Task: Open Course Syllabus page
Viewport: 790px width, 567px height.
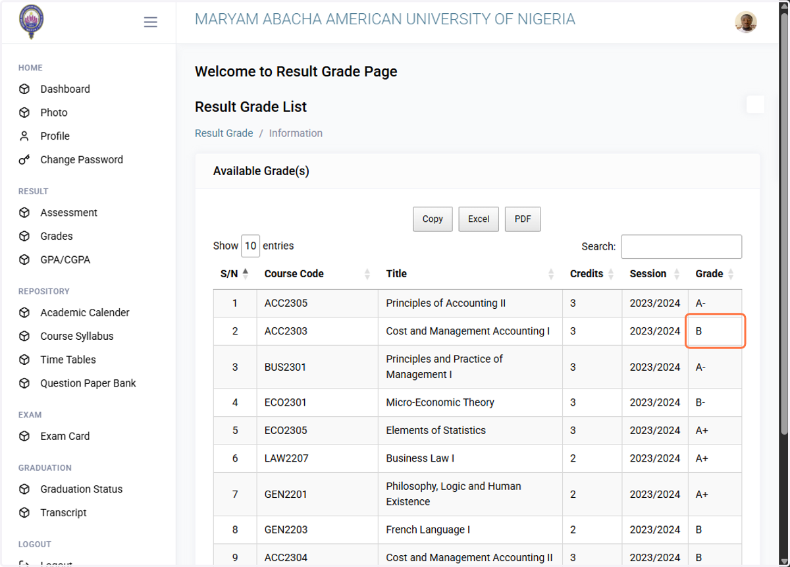Action: (77, 337)
